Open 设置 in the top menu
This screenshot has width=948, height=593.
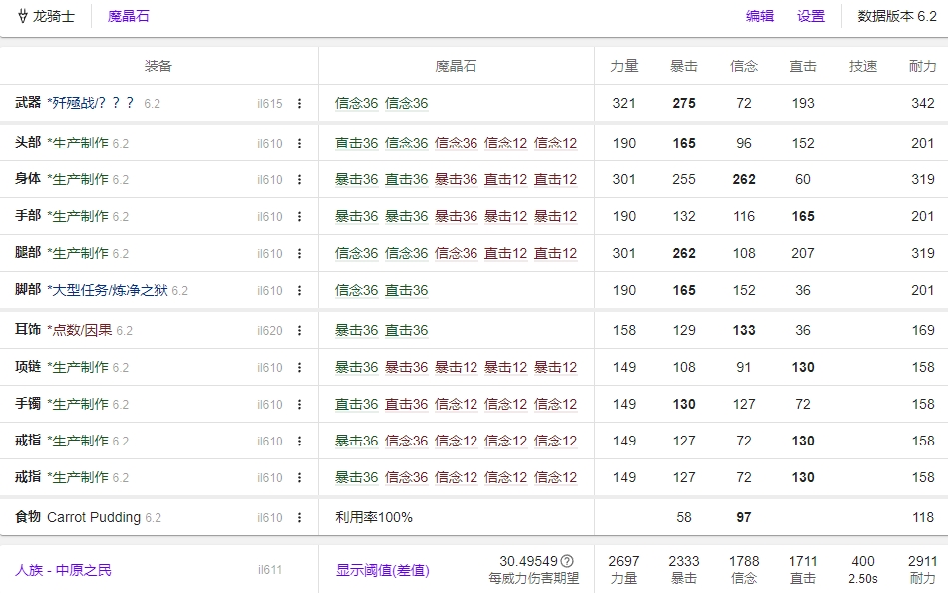[811, 16]
